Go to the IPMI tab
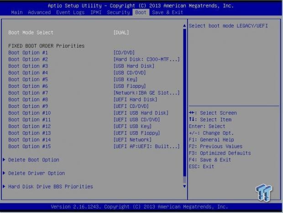 96,12
